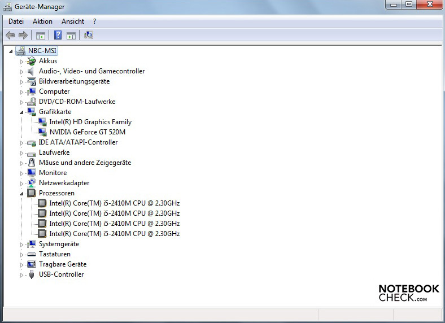445x323 pixels.
Task: Expand the Monitore category
Action: [x=21, y=173]
